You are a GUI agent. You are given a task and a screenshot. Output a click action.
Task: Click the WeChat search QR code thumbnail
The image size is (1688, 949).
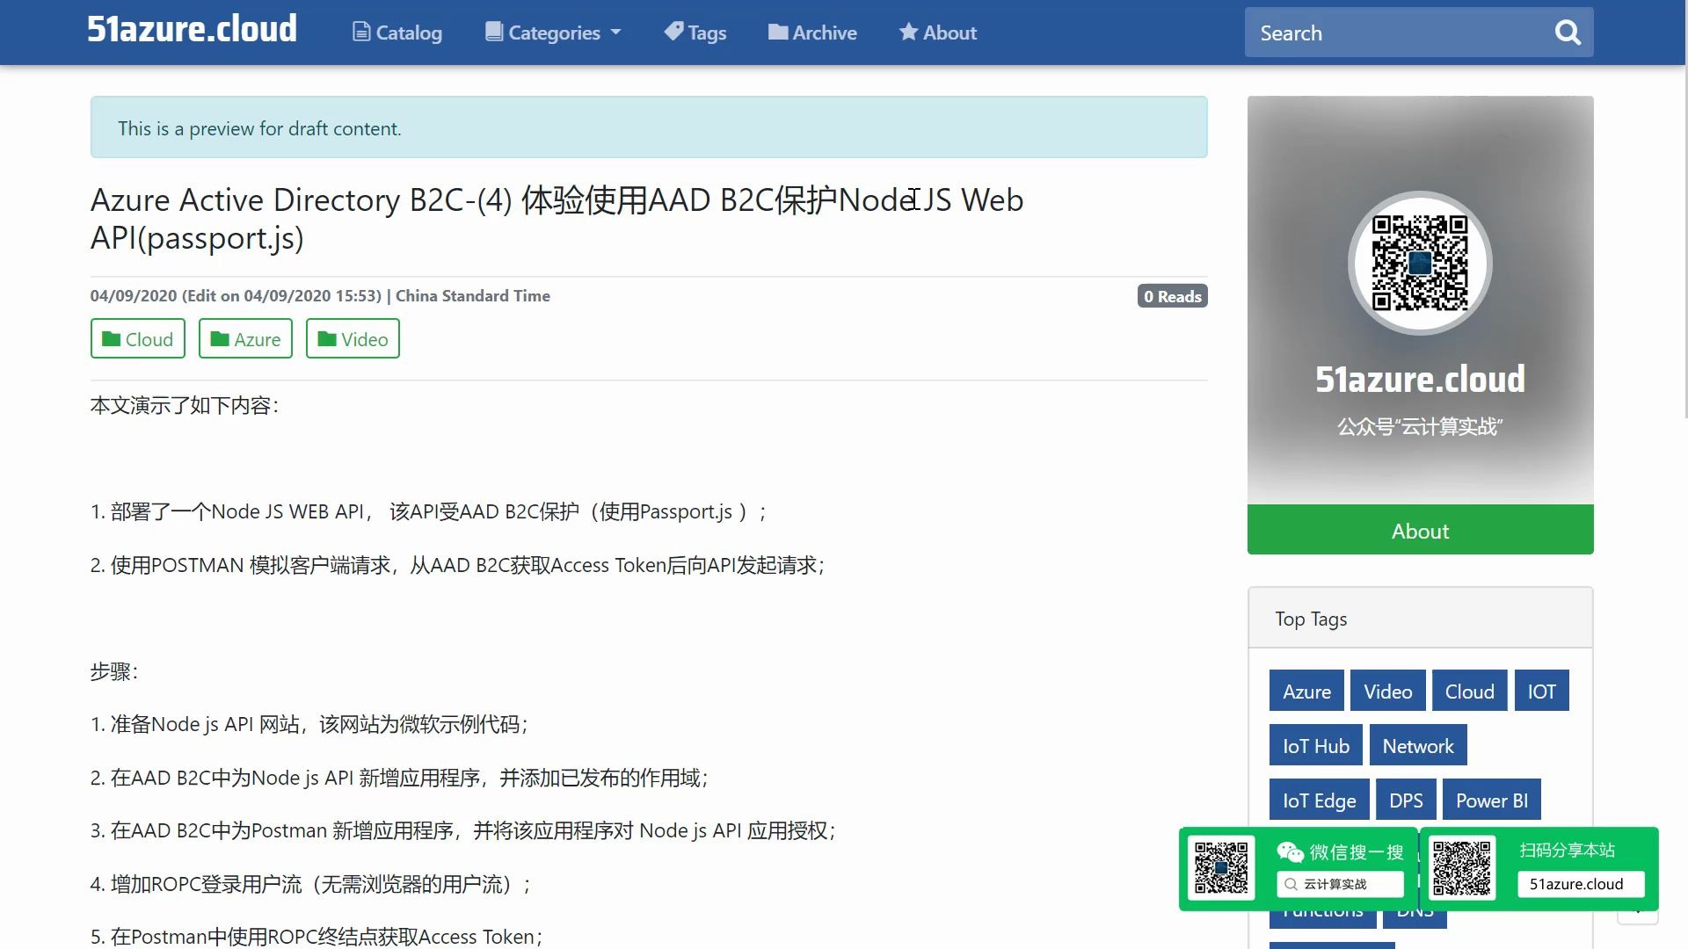pyautogui.click(x=1221, y=868)
